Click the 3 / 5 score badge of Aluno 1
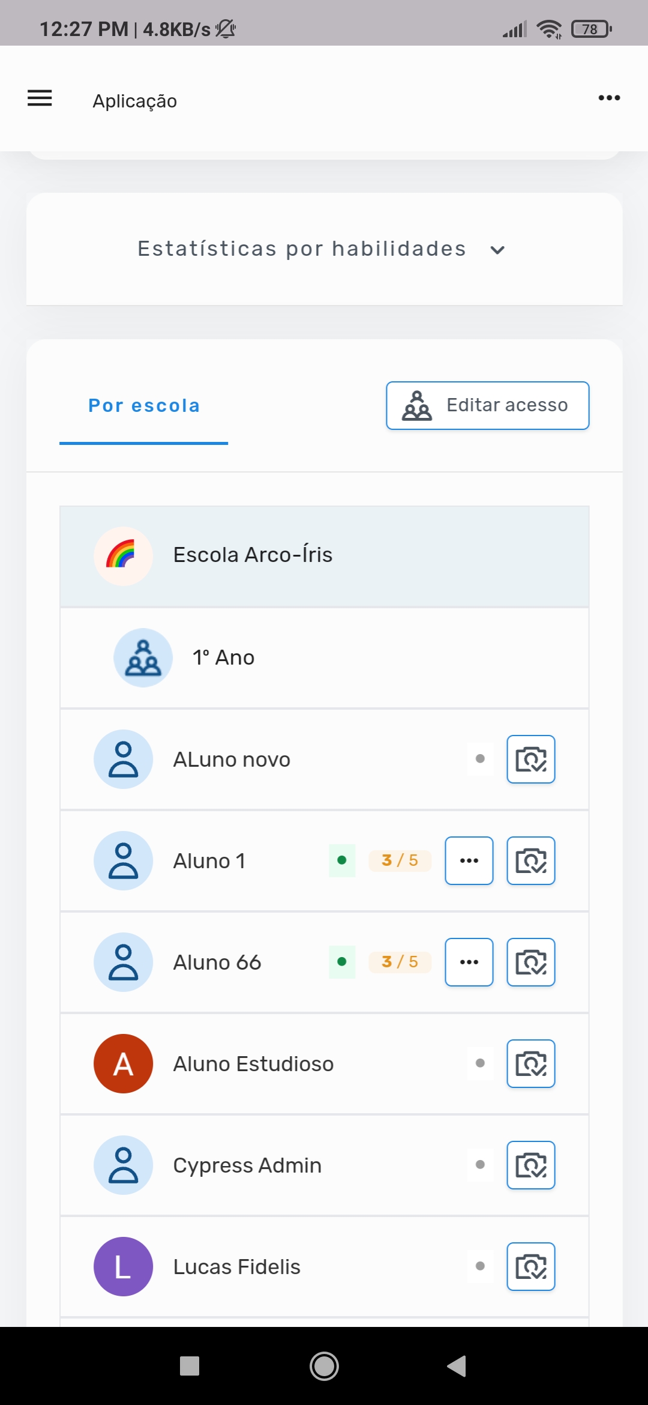 (400, 860)
